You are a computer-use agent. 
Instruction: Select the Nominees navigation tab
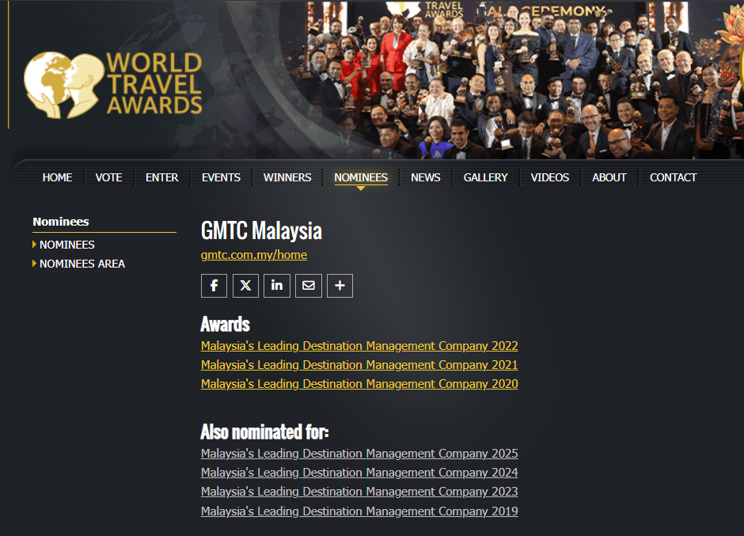click(x=361, y=177)
